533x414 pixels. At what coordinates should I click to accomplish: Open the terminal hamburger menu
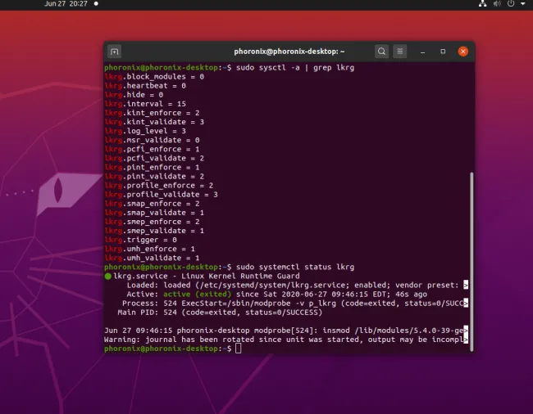click(x=401, y=51)
